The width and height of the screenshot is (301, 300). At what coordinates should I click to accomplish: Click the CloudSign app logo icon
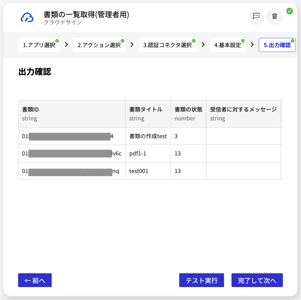tap(27, 18)
